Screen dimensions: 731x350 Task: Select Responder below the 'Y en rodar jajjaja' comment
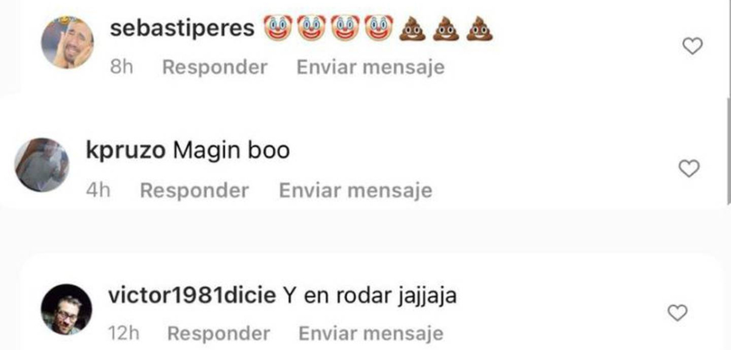[218, 334]
